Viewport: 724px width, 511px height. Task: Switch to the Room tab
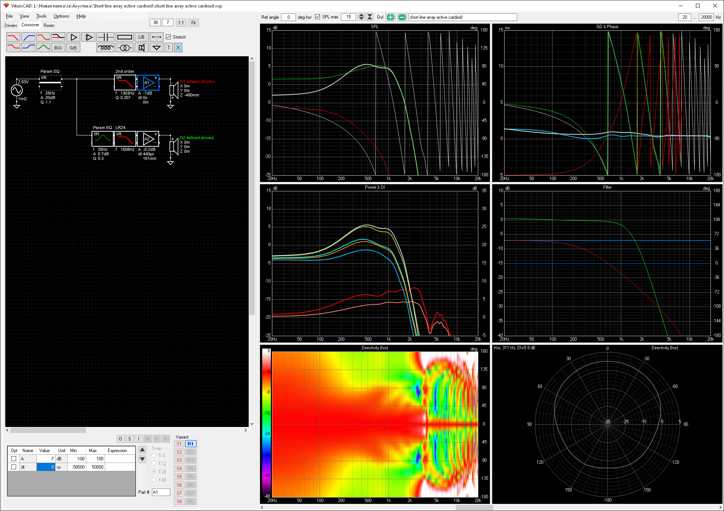click(49, 26)
